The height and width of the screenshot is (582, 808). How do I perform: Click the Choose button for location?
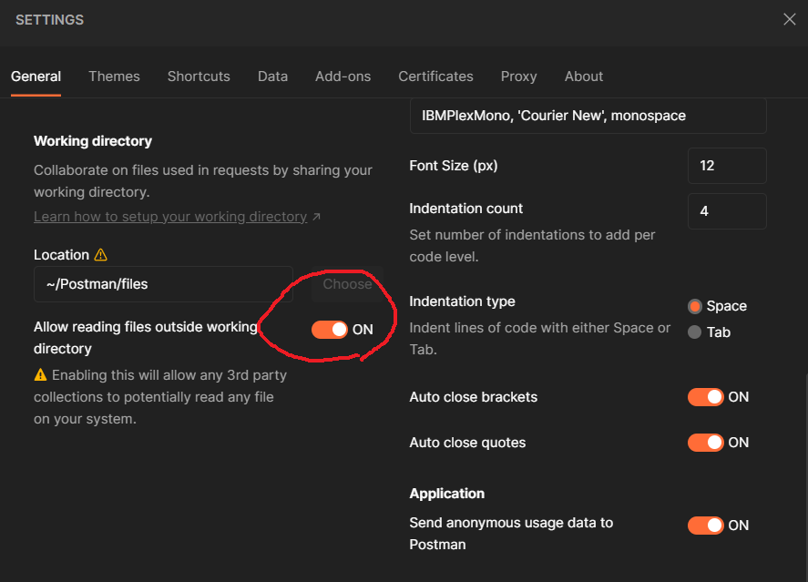click(x=347, y=284)
